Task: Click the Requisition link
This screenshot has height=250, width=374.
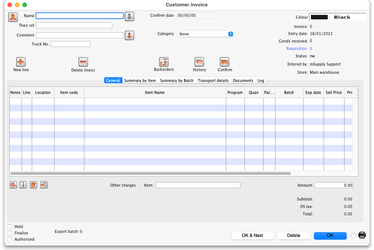Action: point(297,48)
